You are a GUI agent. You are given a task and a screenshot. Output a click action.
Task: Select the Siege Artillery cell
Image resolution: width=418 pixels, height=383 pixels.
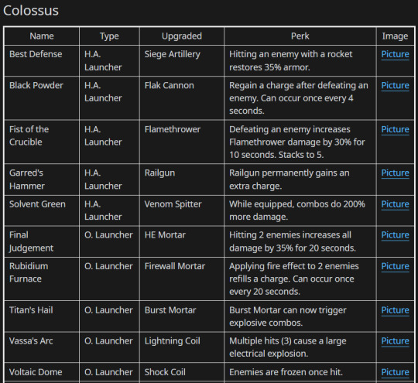(182, 61)
